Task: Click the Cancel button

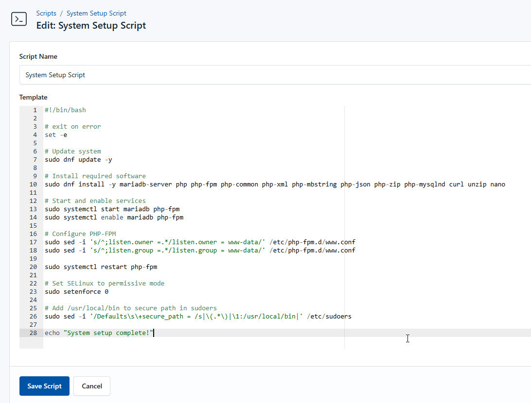Action: click(x=92, y=386)
